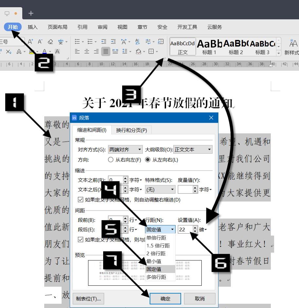Decrease font size with A- icon

[40, 42]
